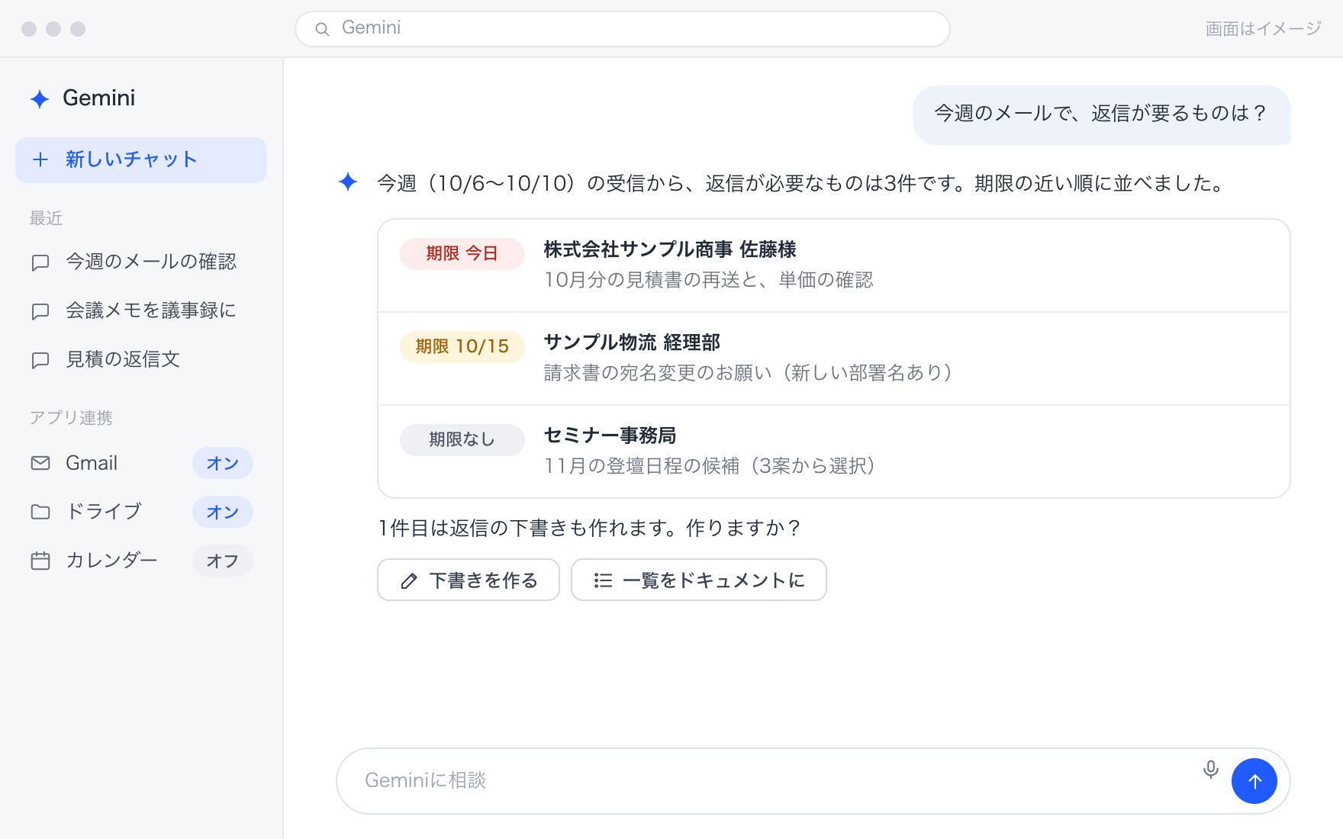Click the カレンダー calendar icon
The width and height of the screenshot is (1343, 839).
click(40, 561)
